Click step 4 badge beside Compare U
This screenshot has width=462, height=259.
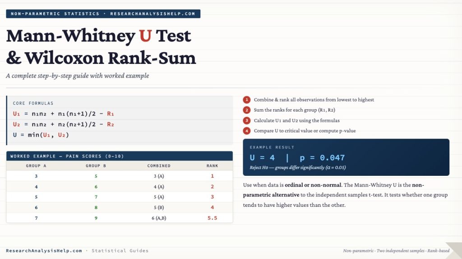(x=246, y=130)
